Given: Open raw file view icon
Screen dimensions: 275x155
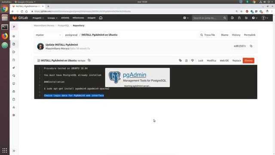Looking at the screenshot, I should [x=186, y=60].
